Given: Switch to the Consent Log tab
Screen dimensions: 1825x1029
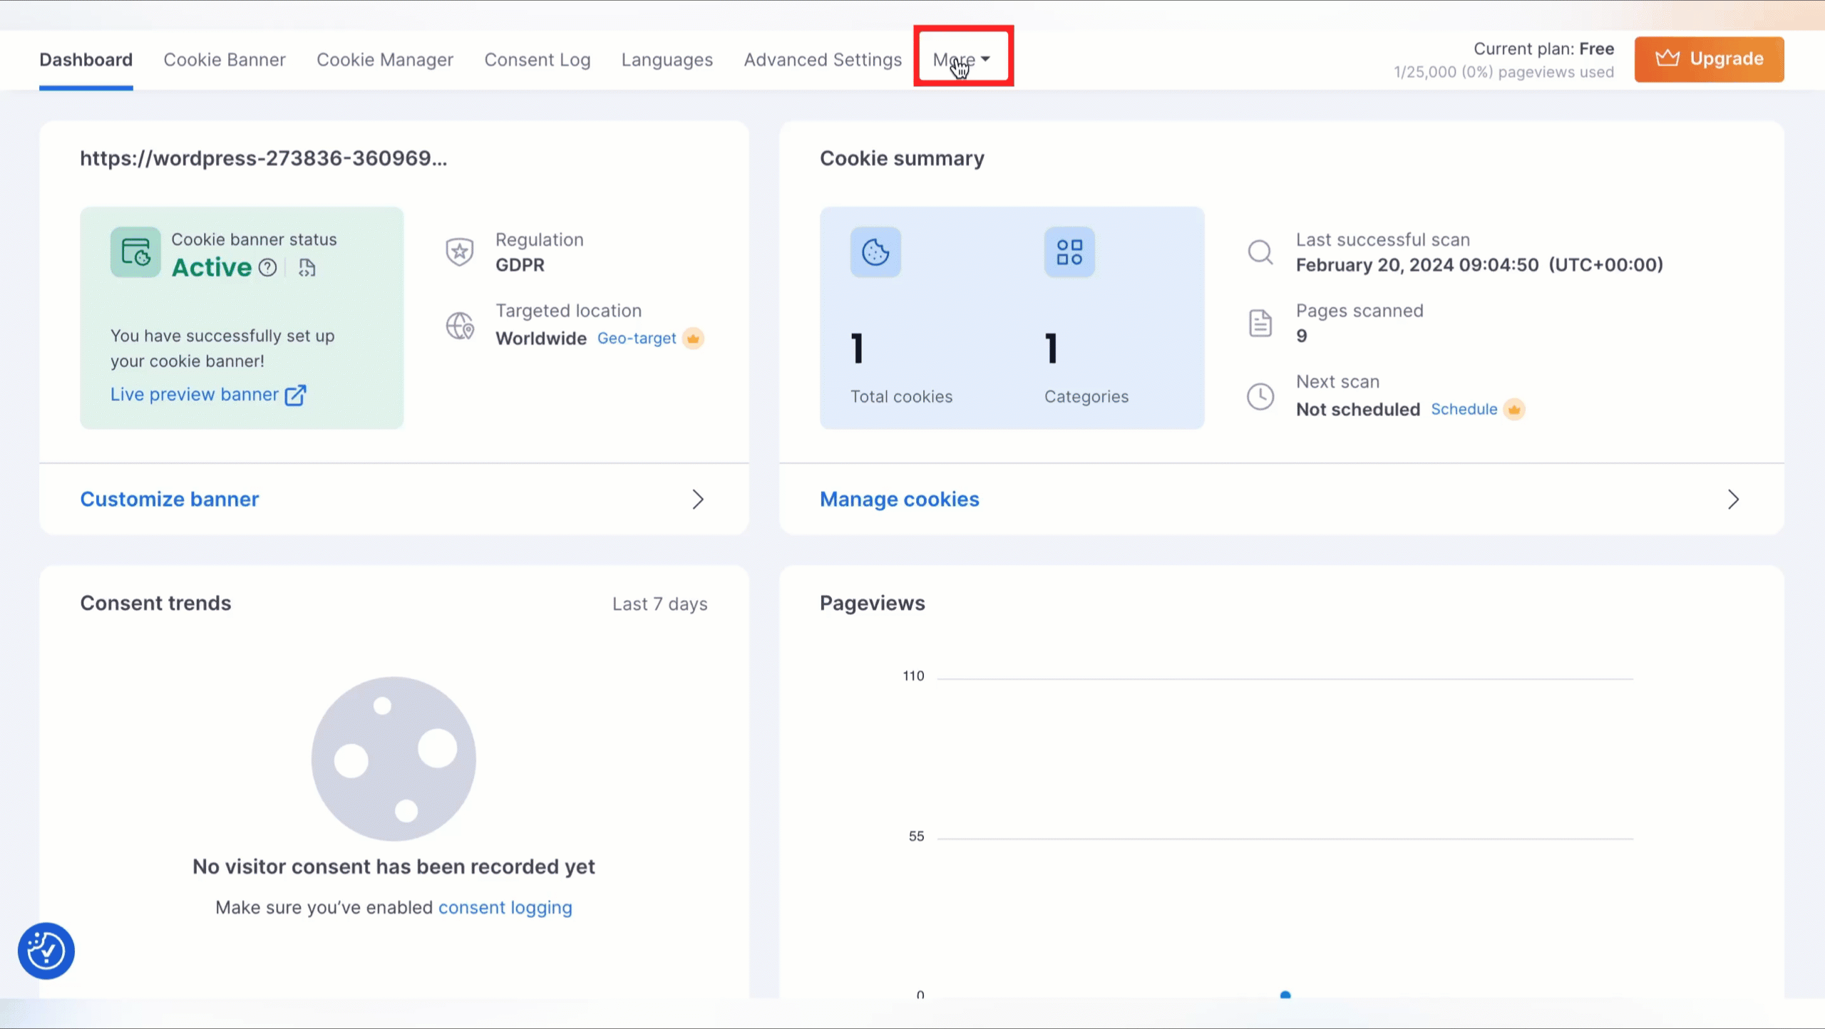Looking at the screenshot, I should [538, 60].
